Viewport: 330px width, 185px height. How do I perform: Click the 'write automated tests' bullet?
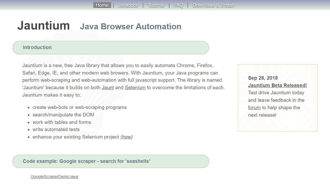(x=56, y=129)
